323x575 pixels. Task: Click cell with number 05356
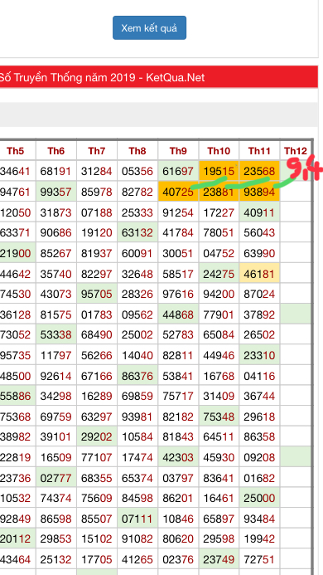pyautogui.click(x=137, y=171)
